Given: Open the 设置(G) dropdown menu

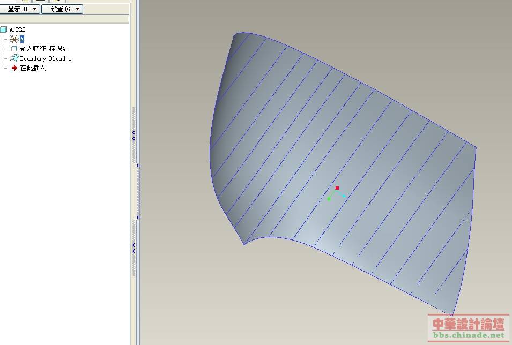Looking at the screenshot, I should pos(62,9).
